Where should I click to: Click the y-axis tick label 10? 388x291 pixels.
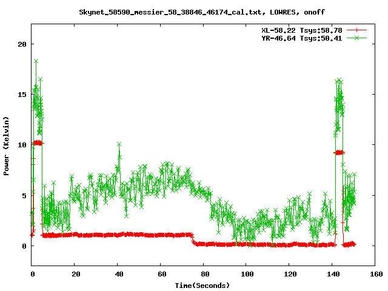pos(22,145)
